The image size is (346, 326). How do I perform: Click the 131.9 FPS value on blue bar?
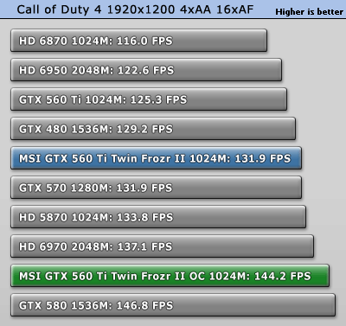[x=263, y=158]
